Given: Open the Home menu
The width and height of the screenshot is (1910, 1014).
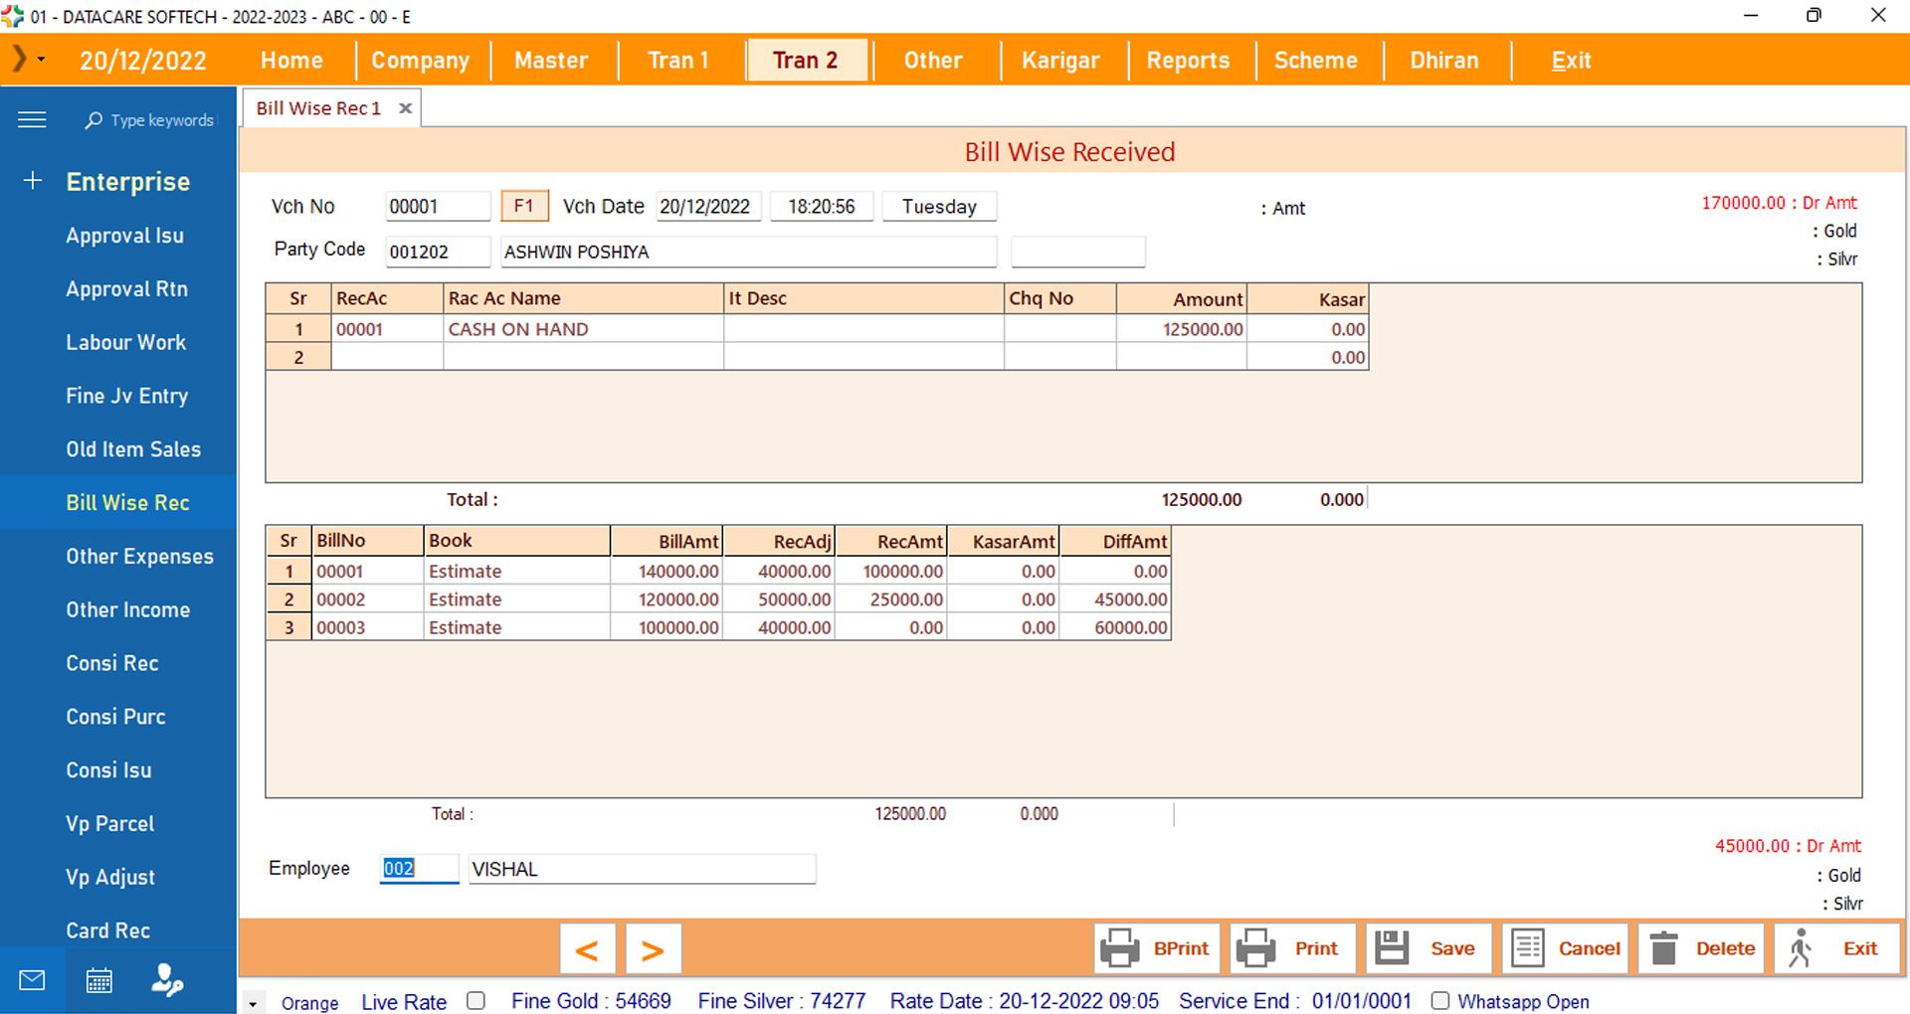Looking at the screenshot, I should pyautogui.click(x=291, y=61).
